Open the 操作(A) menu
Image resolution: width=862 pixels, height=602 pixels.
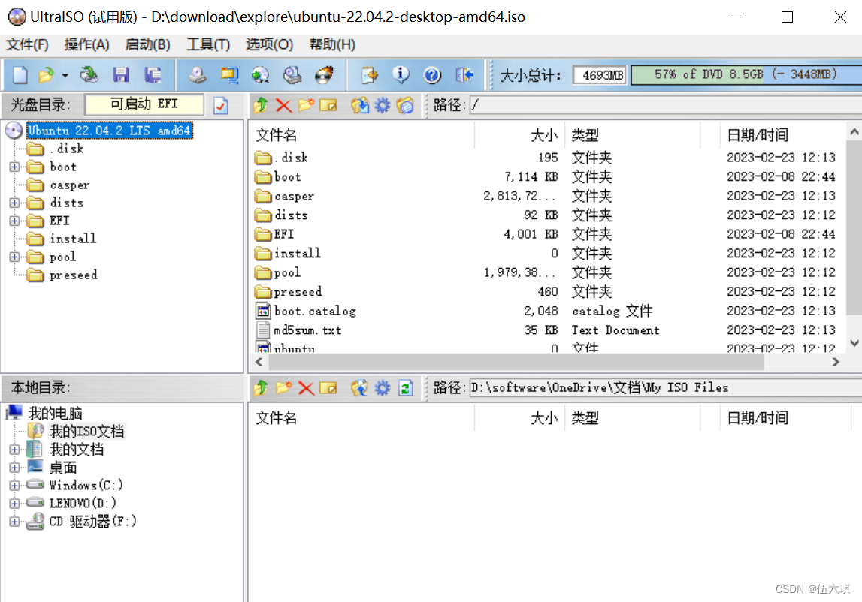[87, 44]
